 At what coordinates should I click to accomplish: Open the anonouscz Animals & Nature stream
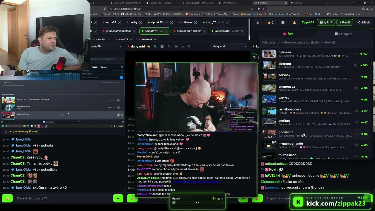coord(315,88)
